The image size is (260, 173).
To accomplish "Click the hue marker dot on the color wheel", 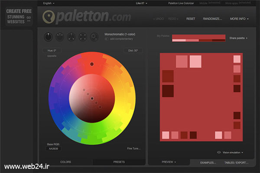I will pyautogui.click(x=92, y=64).
